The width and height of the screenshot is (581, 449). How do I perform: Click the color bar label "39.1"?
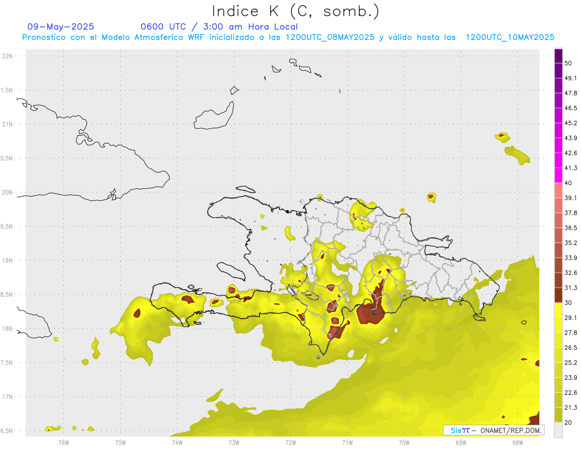571,198
